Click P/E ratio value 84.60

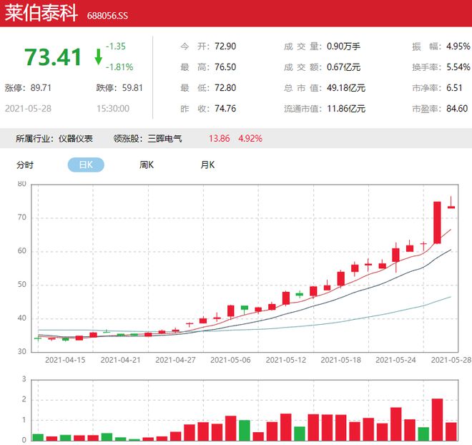(457, 109)
